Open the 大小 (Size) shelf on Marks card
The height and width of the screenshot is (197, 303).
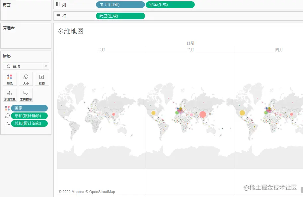coord(26,79)
